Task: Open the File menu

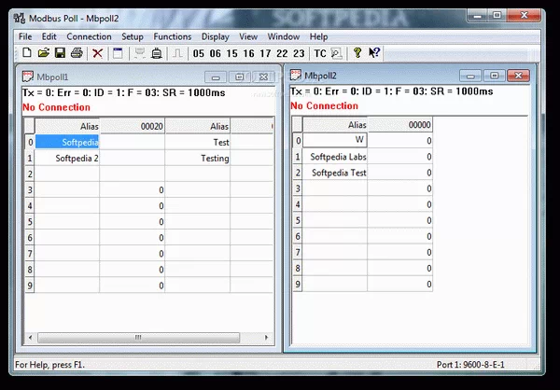Action: [x=25, y=36]
